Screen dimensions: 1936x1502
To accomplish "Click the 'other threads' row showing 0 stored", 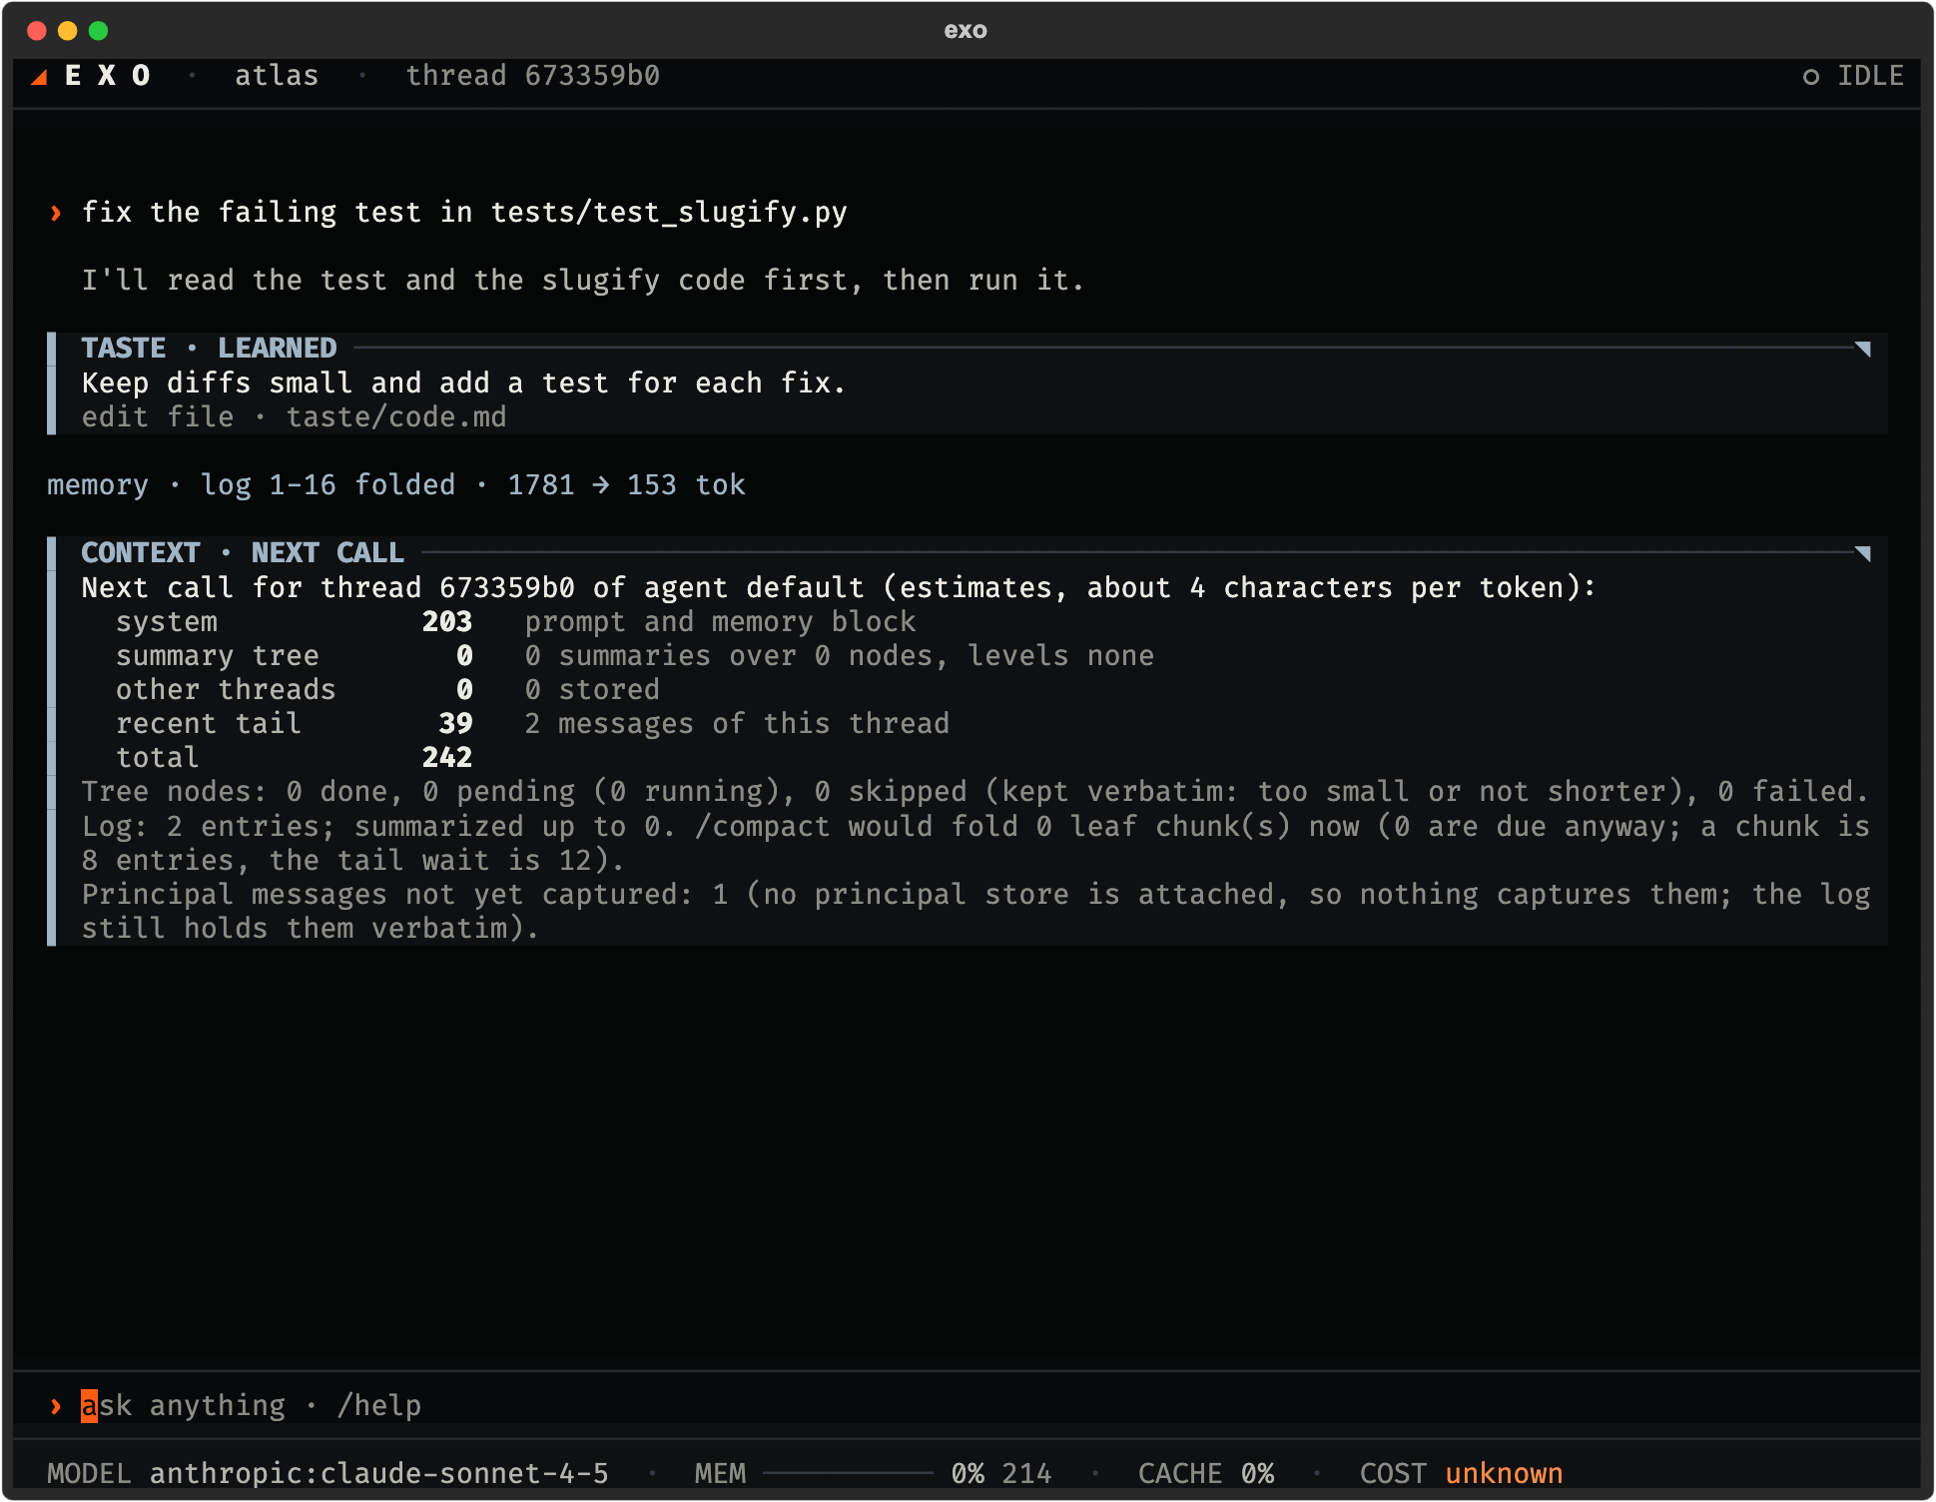I will tap(387, 690).
